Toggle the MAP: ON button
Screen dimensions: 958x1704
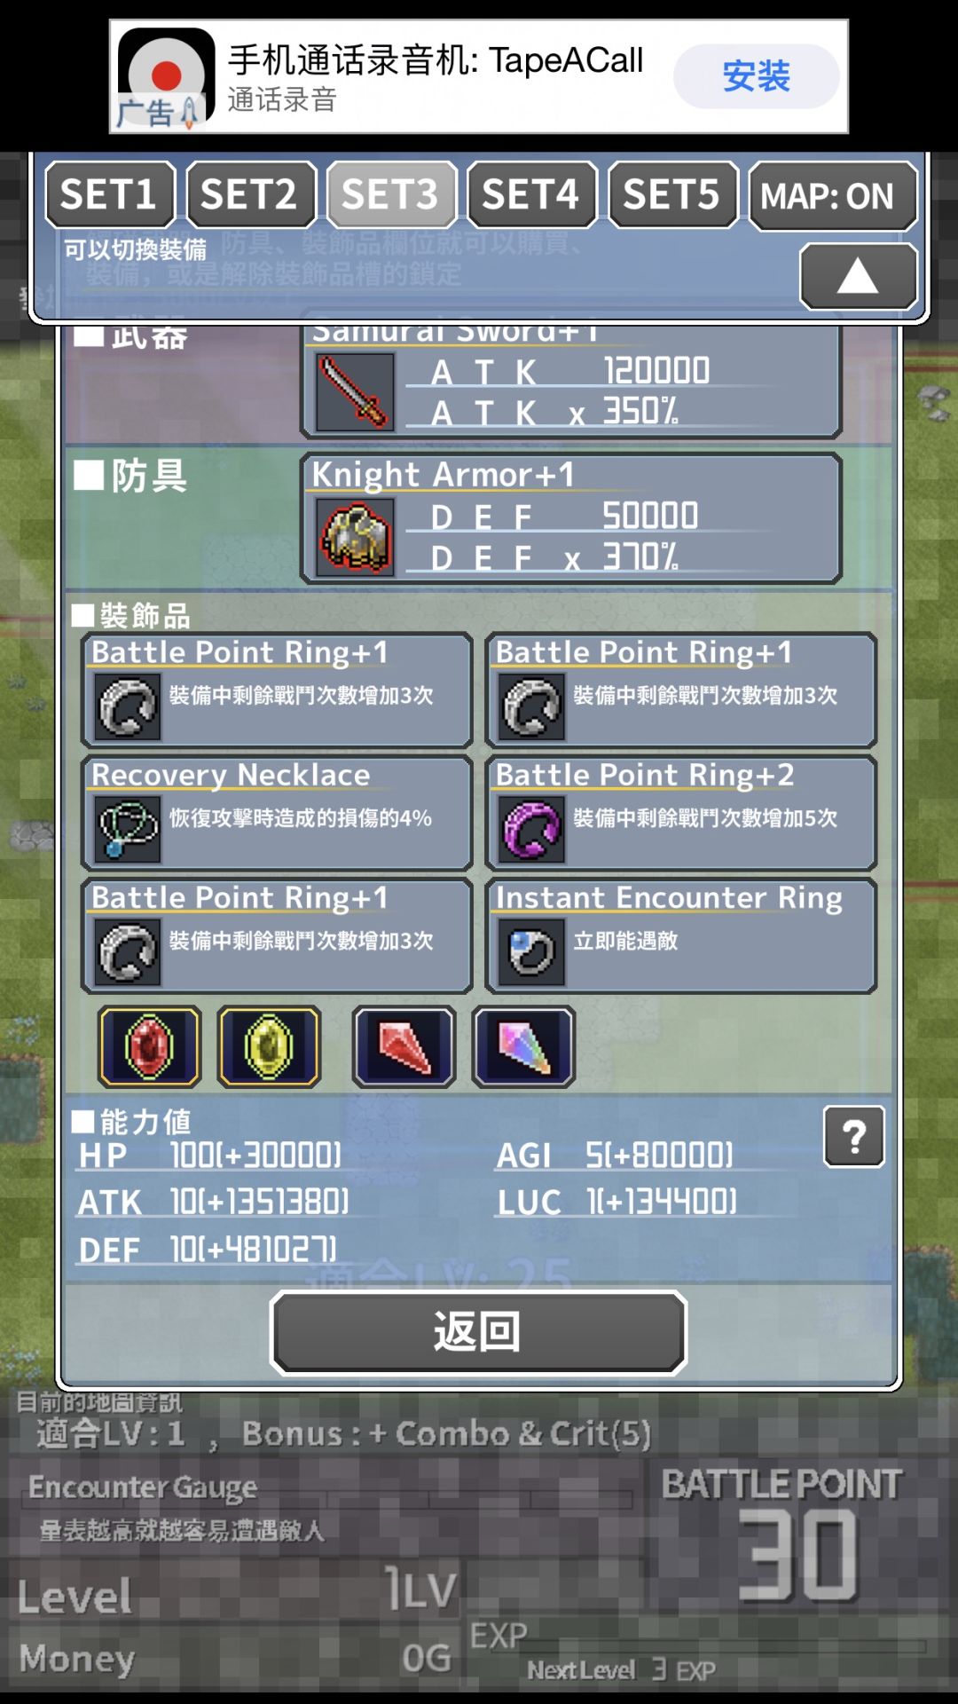pos(833,195)
